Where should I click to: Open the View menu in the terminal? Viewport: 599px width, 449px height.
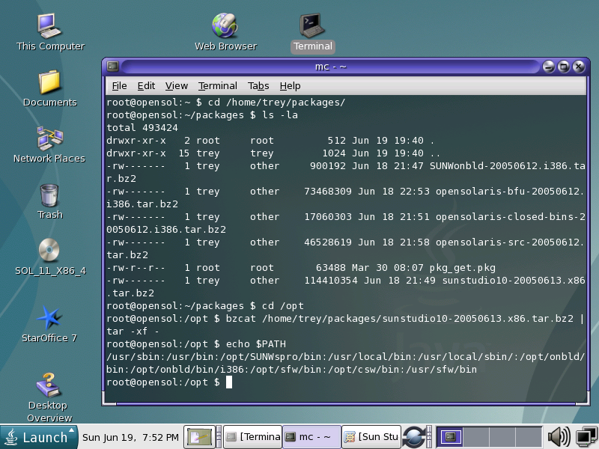(x=177, y=86)
